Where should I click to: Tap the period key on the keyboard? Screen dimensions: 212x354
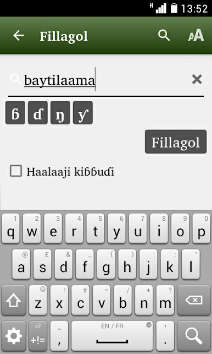(x=165, y=336)
